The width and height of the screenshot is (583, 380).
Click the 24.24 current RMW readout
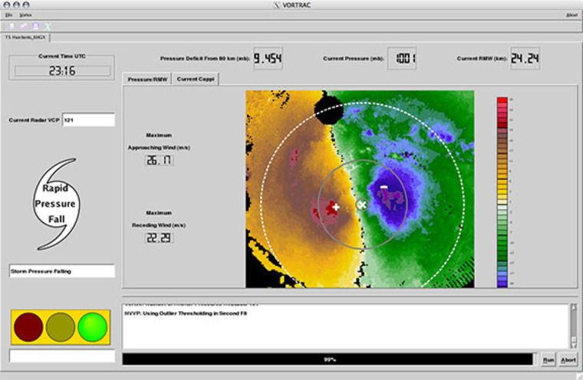pos(525,58)
